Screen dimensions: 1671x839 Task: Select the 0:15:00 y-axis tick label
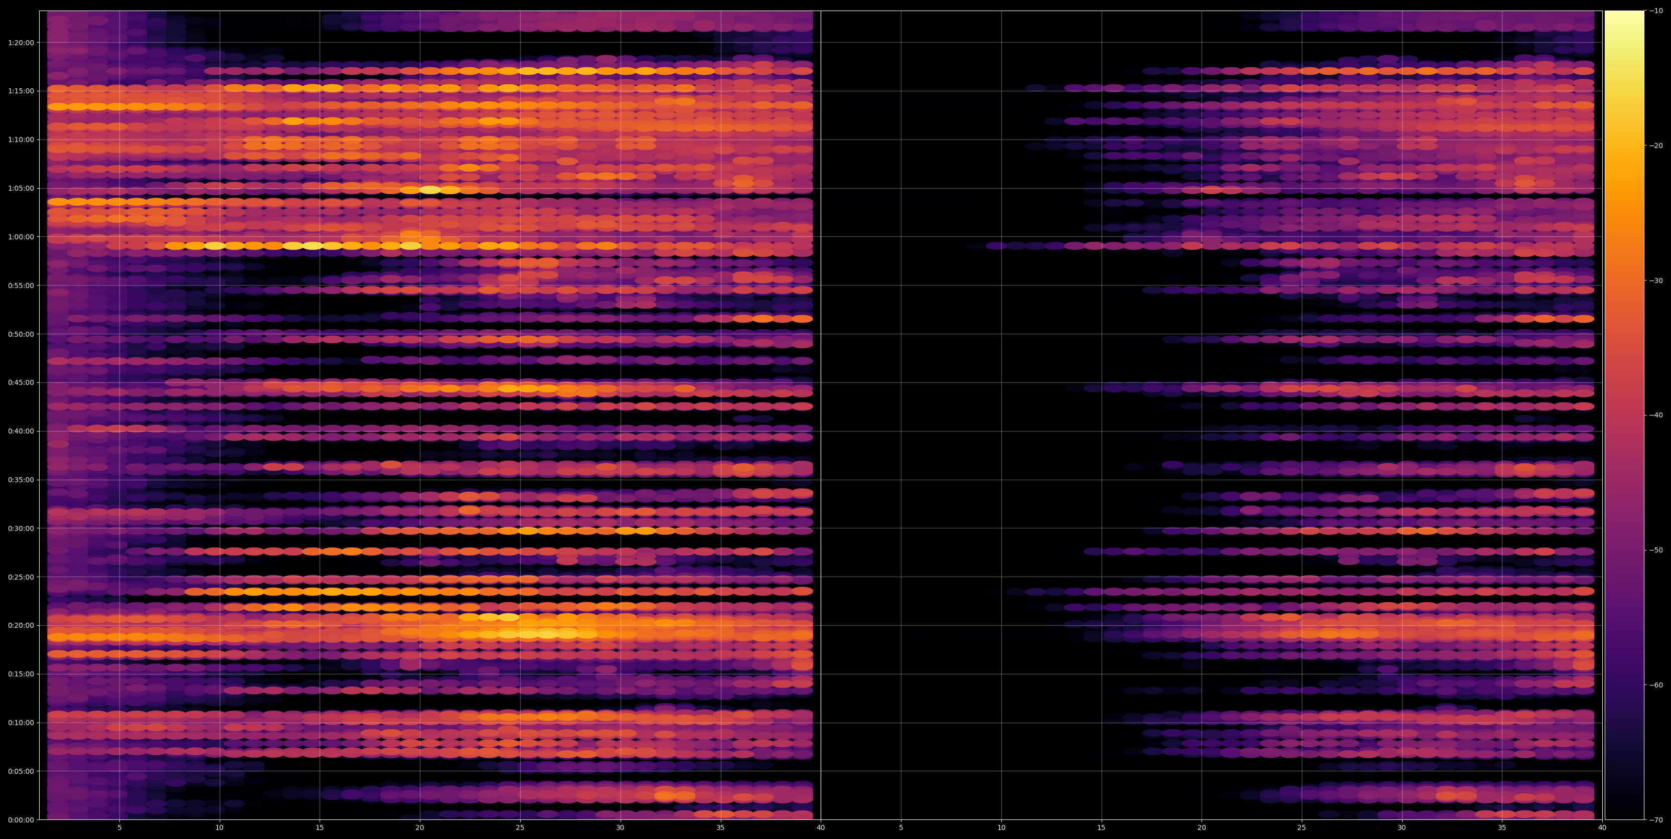pyautogui.click(x=21, y=673)
